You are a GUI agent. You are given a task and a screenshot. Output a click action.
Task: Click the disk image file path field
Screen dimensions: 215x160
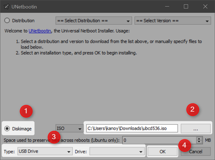132,128
